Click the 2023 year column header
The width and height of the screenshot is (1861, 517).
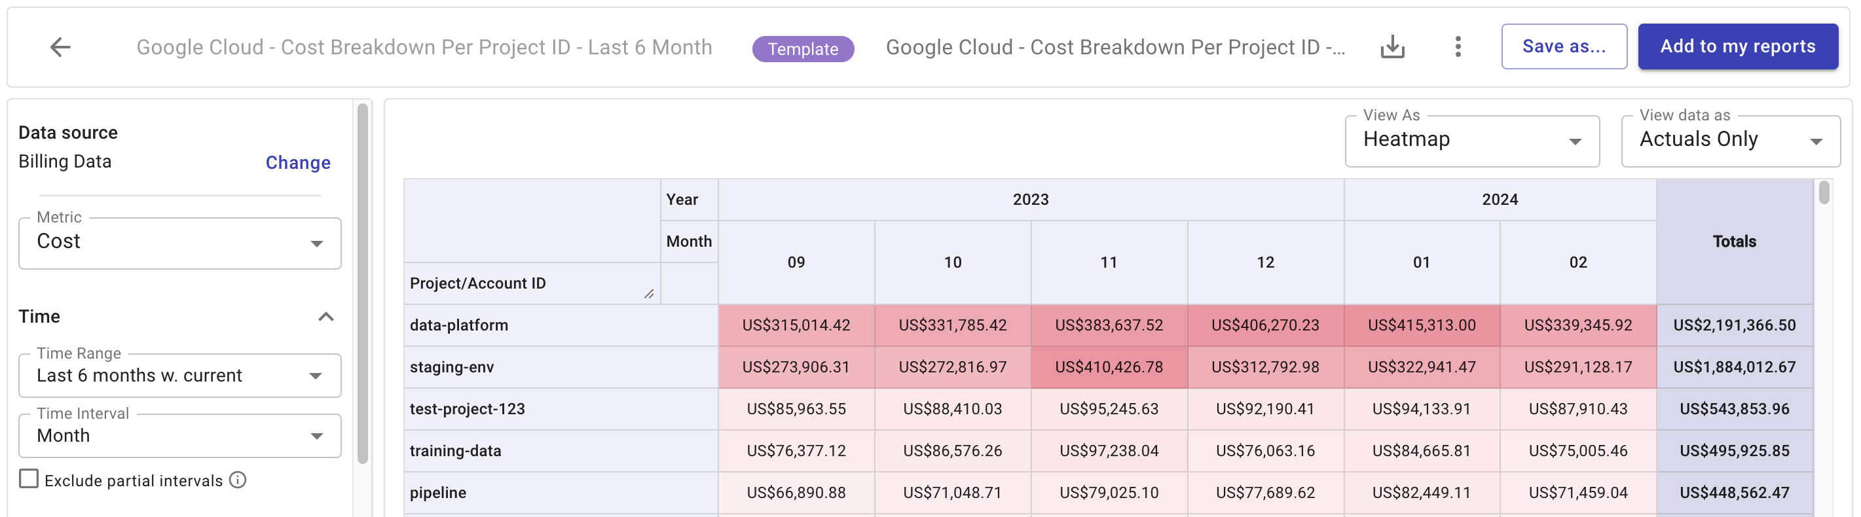(1031, 200)
